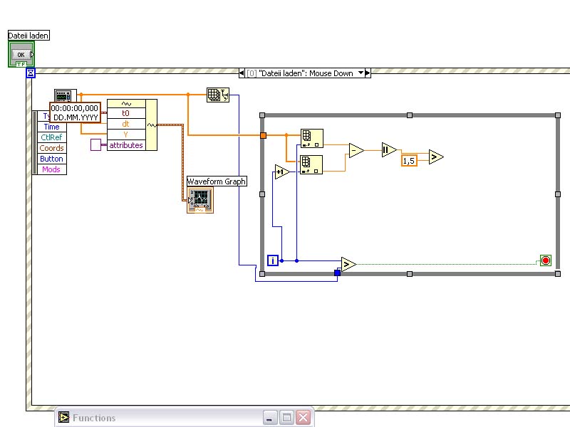
Task: Select the dt input of Build Waveform
Action: 126,124
